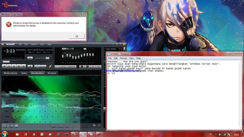Launch Chrome from the taskbar
244x137 pixels.
click(34, 134)
